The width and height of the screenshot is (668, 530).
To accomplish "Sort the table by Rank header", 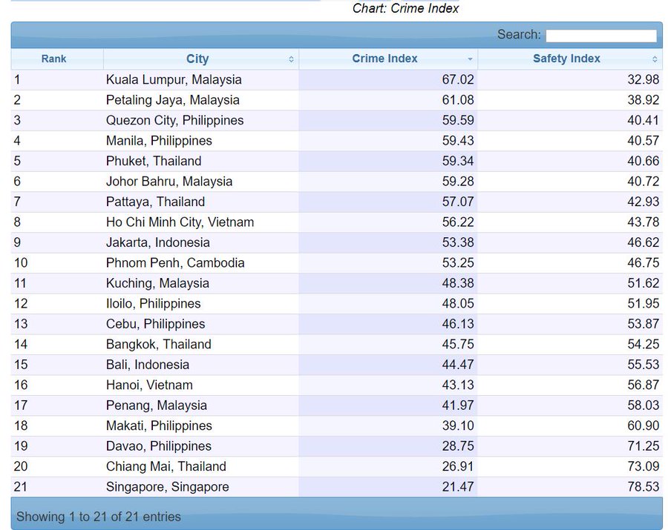I will pyautogui.click(x=53, y=59).
